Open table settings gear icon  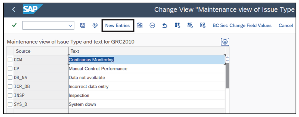click(225, 42)
